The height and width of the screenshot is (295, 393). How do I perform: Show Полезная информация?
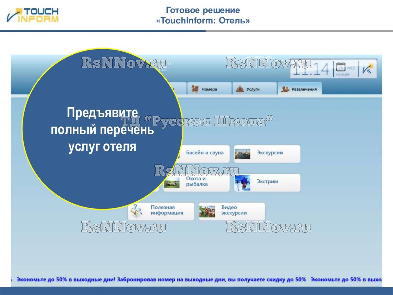(161, 211)
